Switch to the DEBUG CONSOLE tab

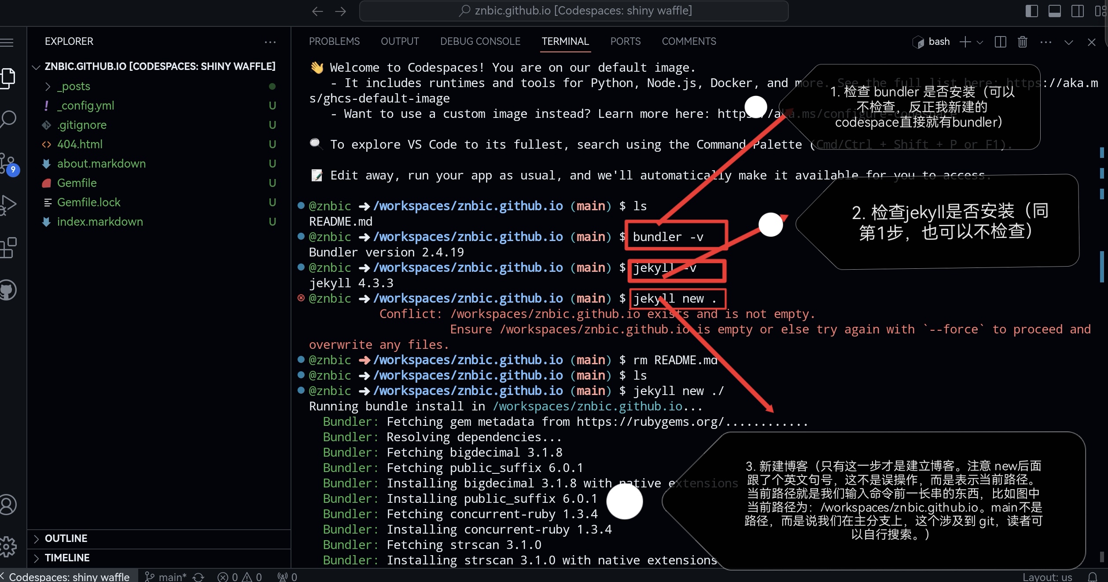point(480,41)
